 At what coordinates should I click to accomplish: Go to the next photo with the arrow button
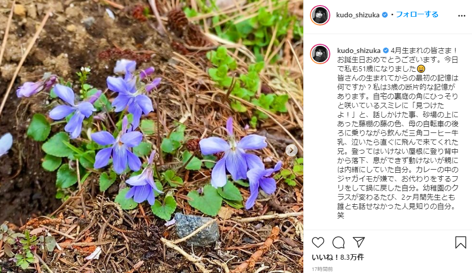point(292,150)
